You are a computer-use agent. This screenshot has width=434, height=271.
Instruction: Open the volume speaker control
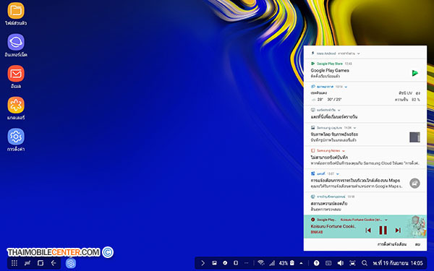[341, 263]
